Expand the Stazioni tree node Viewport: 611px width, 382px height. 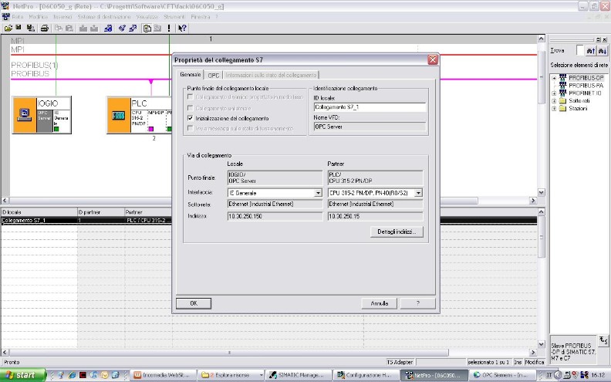tap(554, 108)
